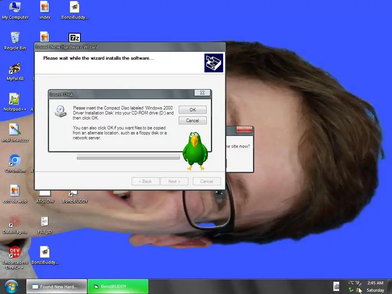
Task: Click the Bonzi tray icon beside the network icon
Action: pyautogui.click(x=358, y=290)
